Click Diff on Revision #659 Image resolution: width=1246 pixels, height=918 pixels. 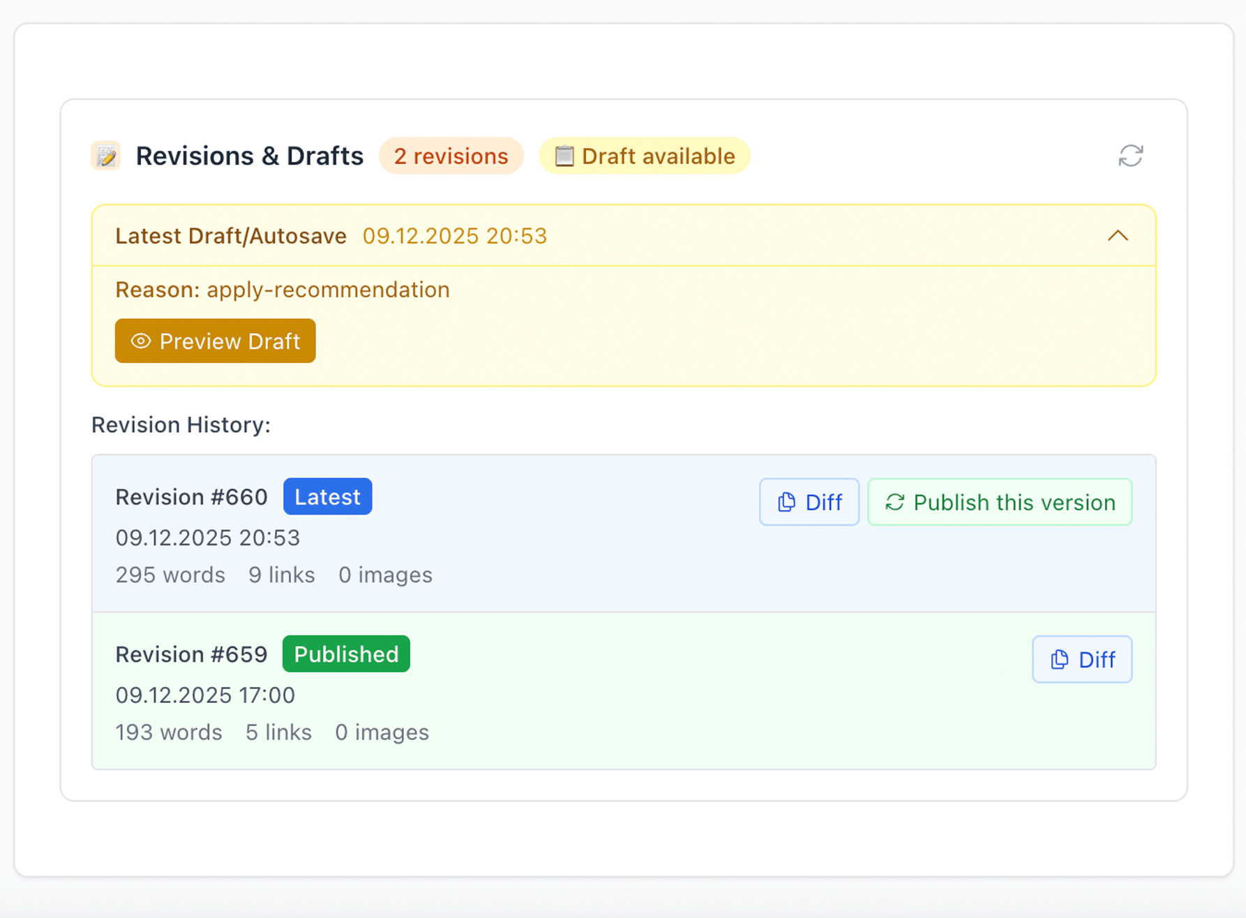tap(1082, 659)
